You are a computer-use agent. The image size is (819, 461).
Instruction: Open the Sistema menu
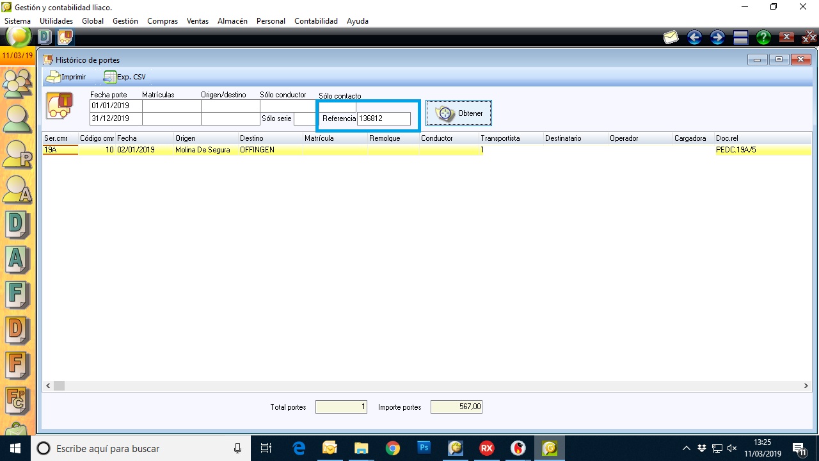(17, 21)
